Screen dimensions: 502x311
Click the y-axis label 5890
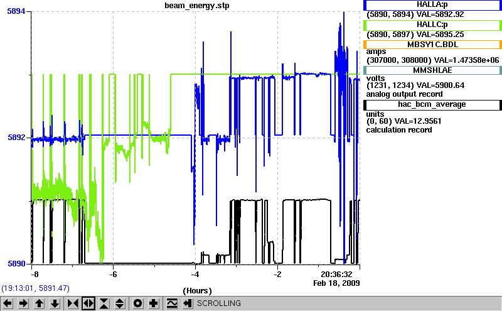[x=16, y=263]
